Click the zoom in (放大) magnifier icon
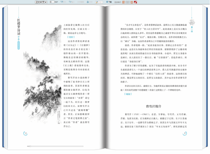The width and height of the screenshot is (210, 154). (62, 2)
